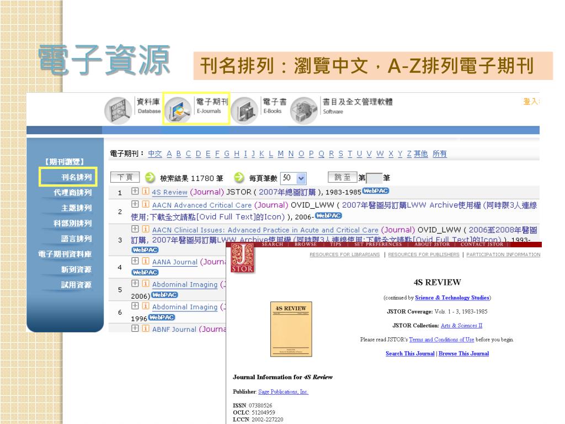Click WebPAC badge in row 6
The width and height of the screenshot is (565, 424).
[162, 317]
